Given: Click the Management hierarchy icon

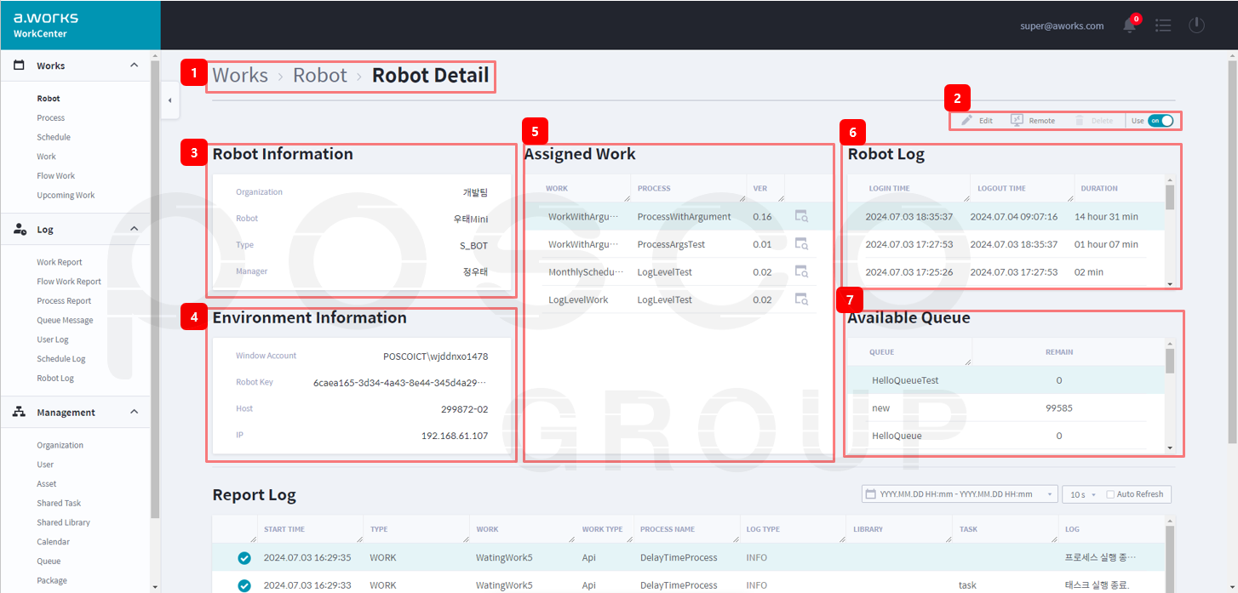Looking at the screenshot, I should 20,412.
